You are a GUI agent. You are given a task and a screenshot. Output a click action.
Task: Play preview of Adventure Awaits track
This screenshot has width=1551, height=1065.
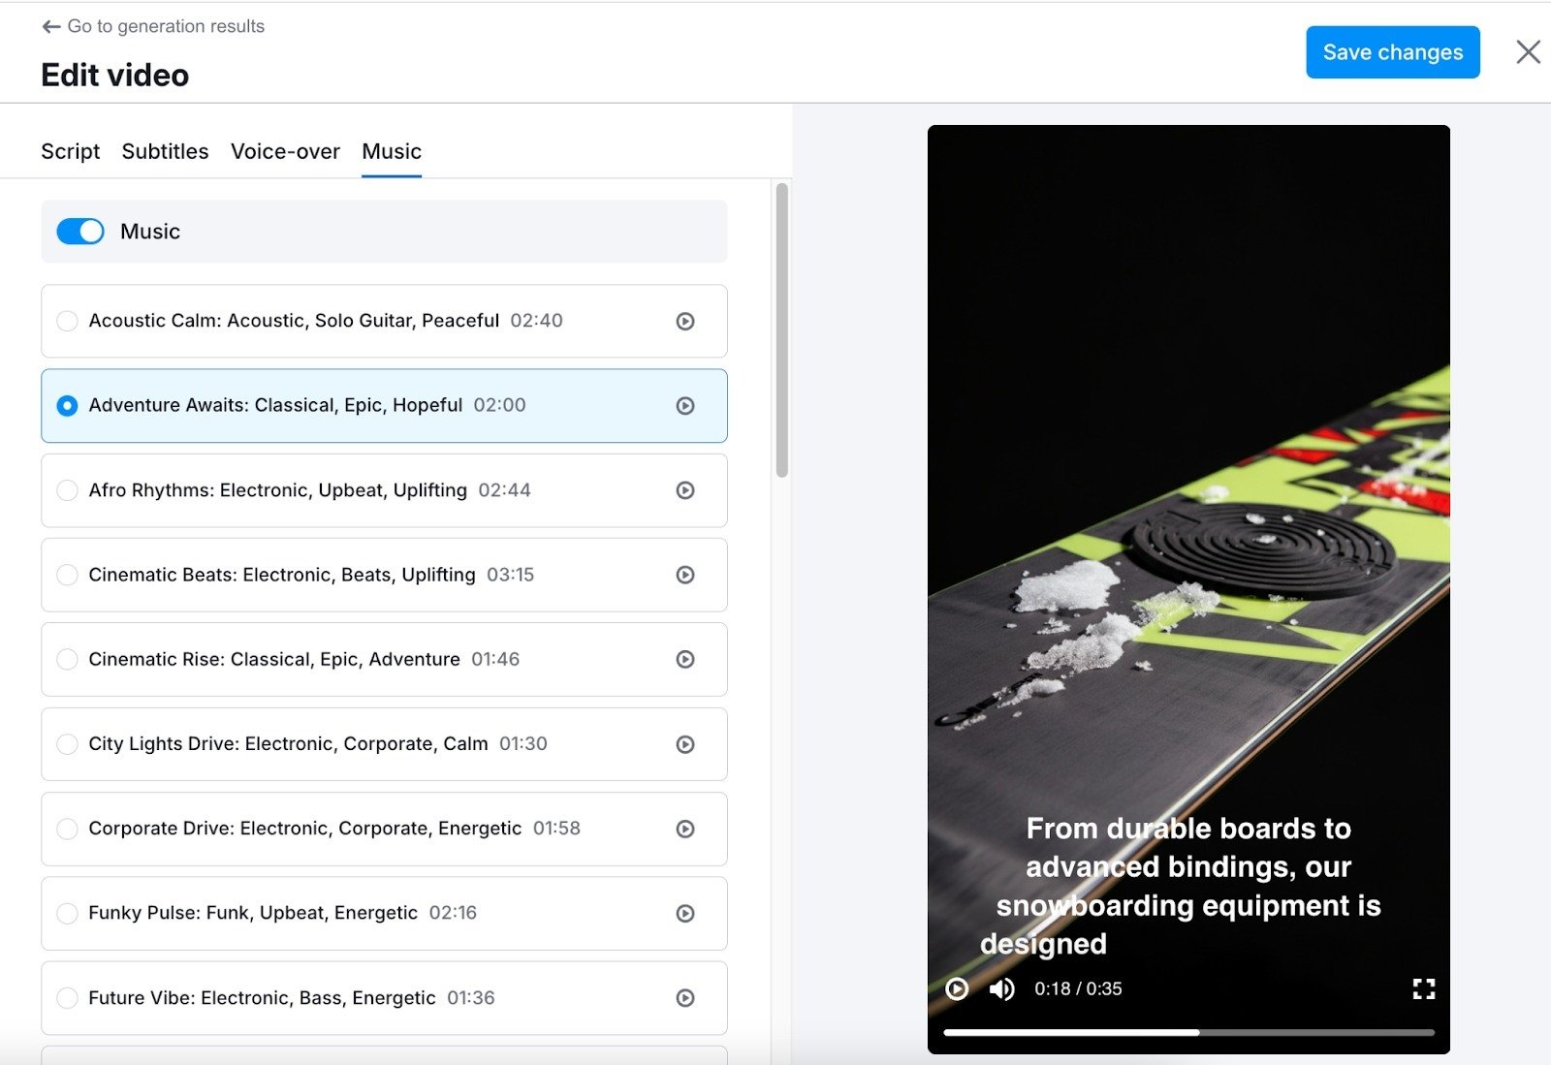(686, 406)
